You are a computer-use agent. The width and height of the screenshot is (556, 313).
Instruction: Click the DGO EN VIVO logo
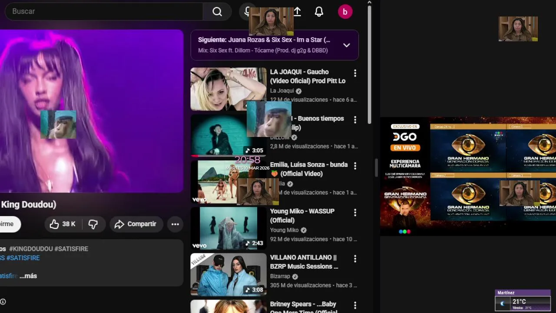[405, 137]
